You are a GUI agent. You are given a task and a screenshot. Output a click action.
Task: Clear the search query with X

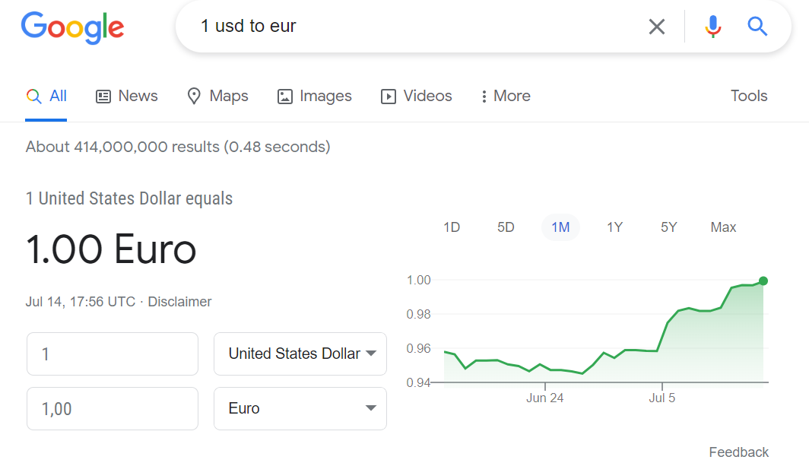tap(656, 27)
